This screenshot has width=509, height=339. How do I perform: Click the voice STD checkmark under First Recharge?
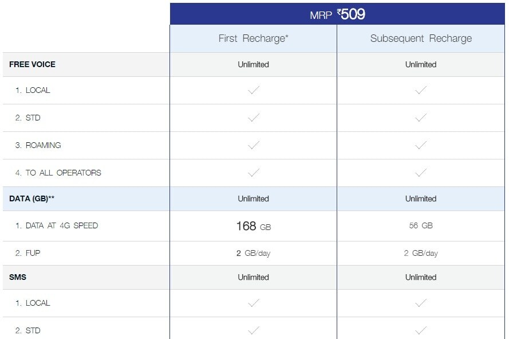254,118
